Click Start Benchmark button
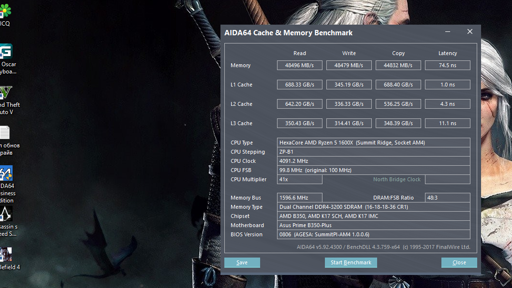This screenshot has height=288, width=512. click(x=351, y=262)
